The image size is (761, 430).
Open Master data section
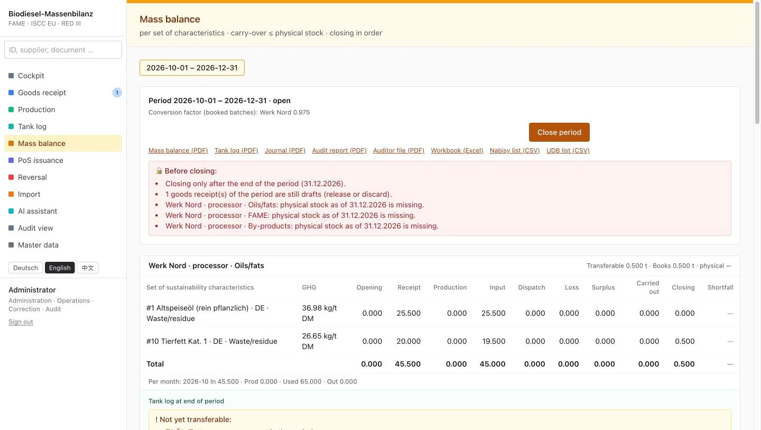(x=63, y=245)
